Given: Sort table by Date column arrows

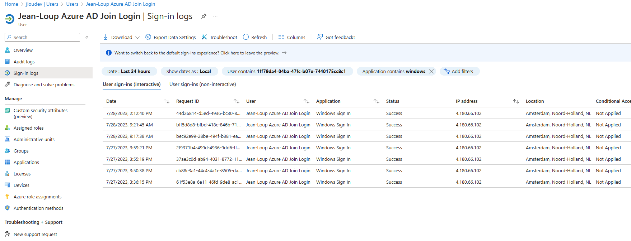Looking at the screenshot, I should pos(167,101).
